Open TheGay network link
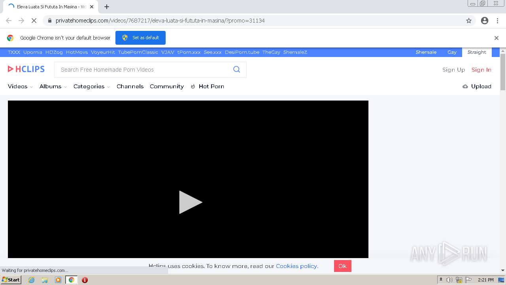Viewport: 506px width, 285px height. coord(271,52)
